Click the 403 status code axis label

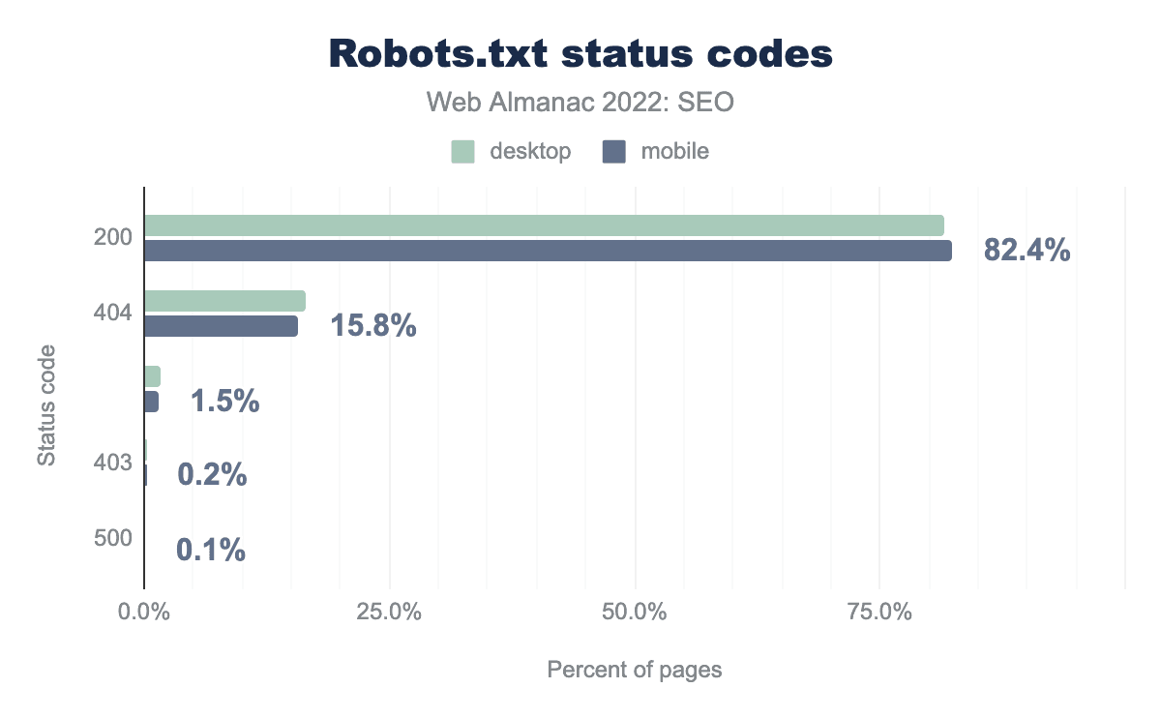112,464
